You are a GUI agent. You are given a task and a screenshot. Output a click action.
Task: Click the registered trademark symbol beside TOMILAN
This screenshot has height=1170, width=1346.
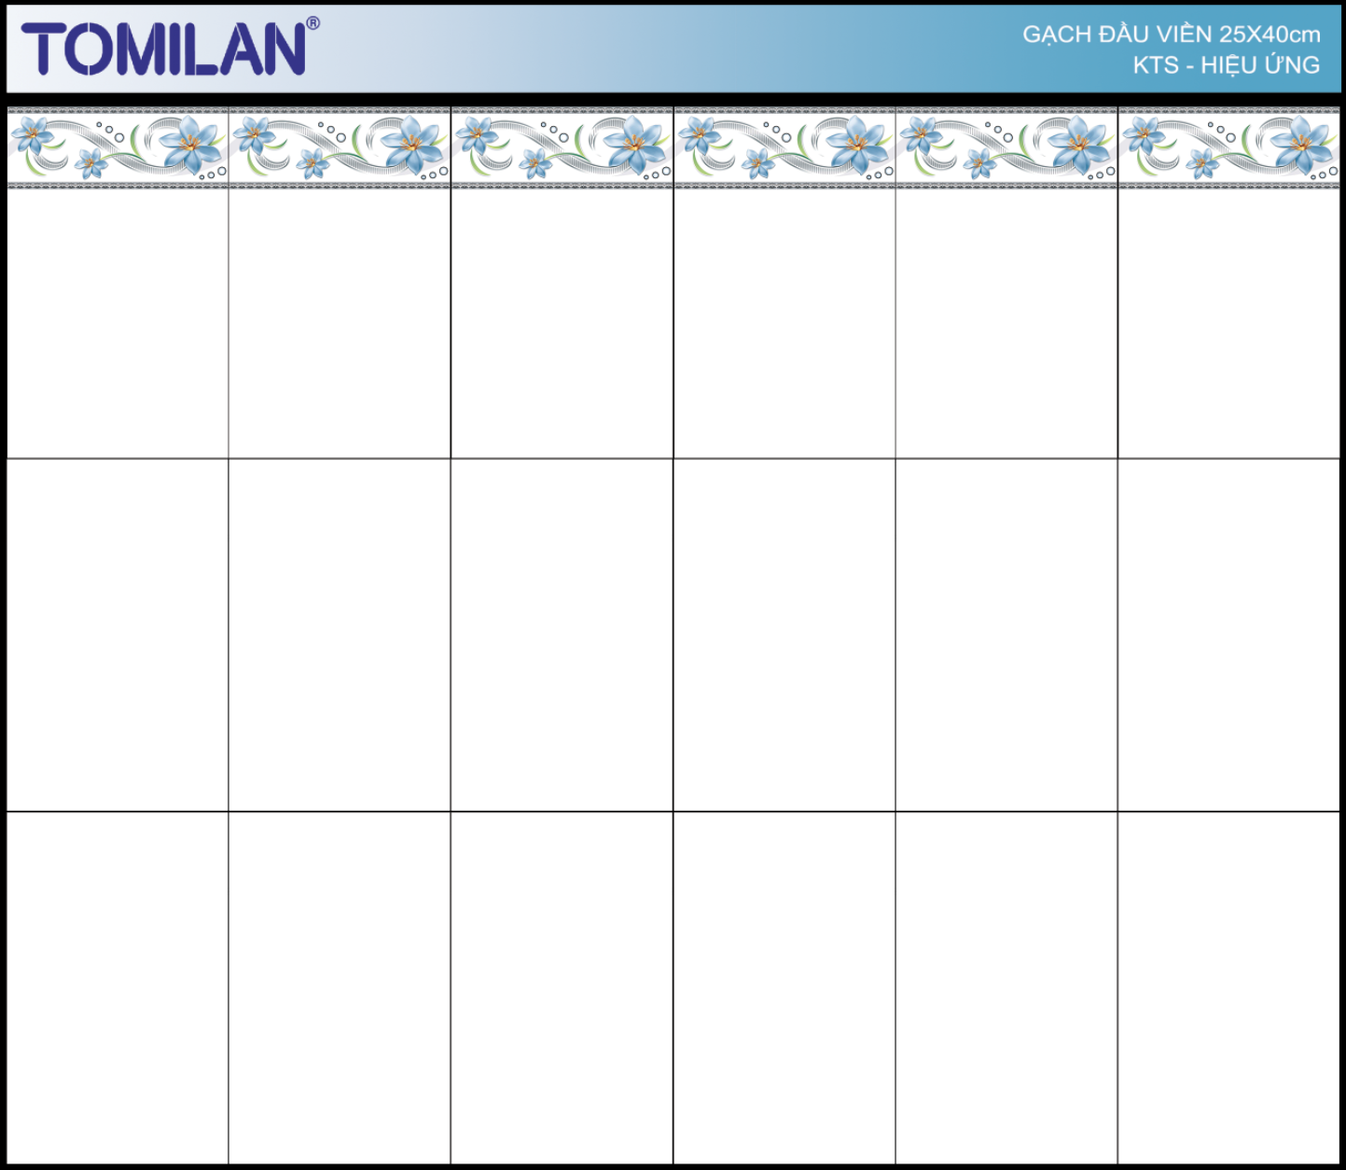[x=312, y=23]
